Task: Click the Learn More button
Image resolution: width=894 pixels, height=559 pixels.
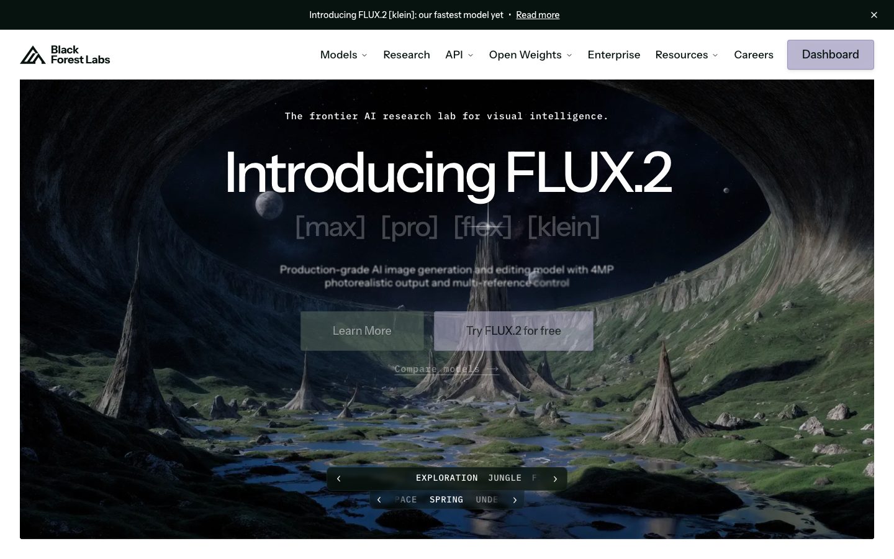Action: tap(362, 331)
